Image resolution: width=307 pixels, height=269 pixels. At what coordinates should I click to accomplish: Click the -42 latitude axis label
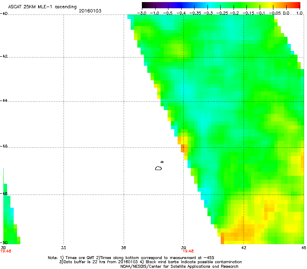point(4,56)
